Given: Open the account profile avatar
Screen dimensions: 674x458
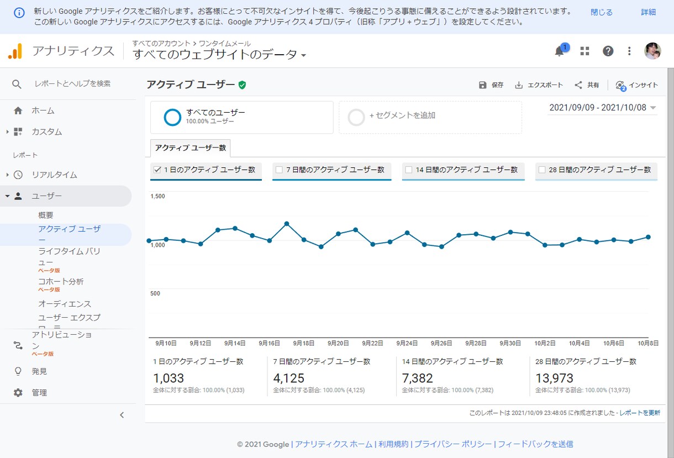Looking at the screenshot, I should 652,51.
